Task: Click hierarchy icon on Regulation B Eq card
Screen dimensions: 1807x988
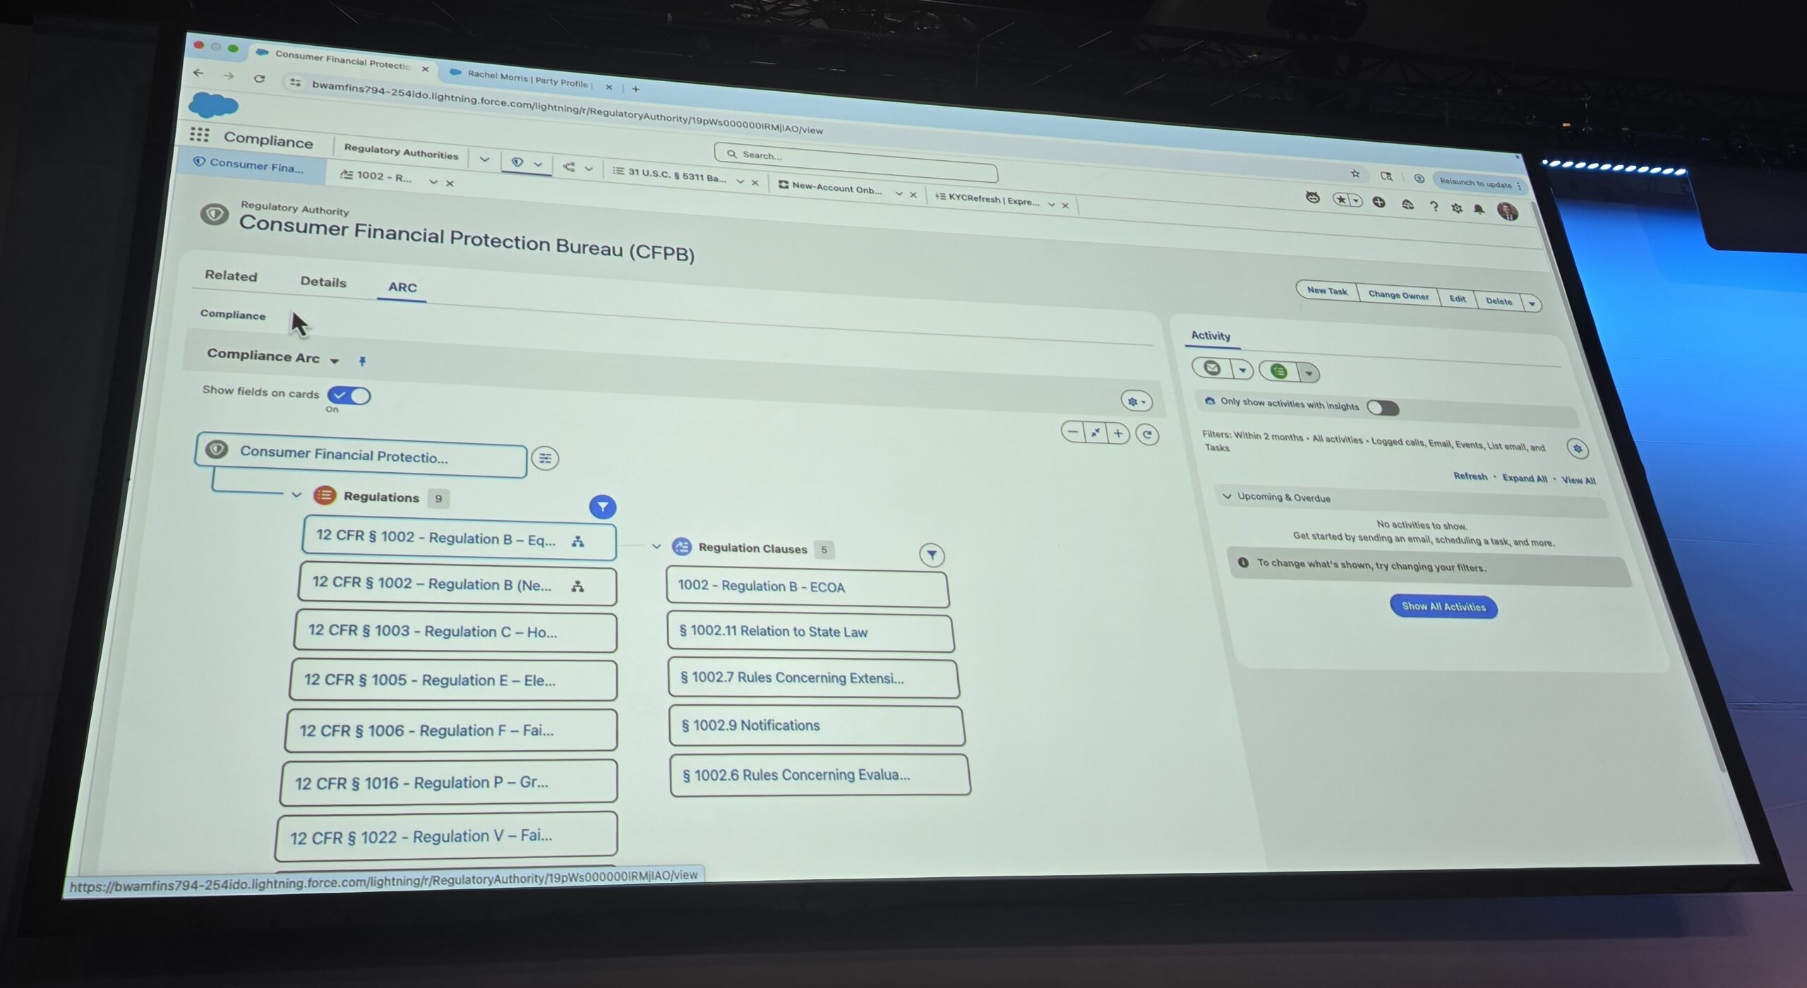Action: pos(578,541)
